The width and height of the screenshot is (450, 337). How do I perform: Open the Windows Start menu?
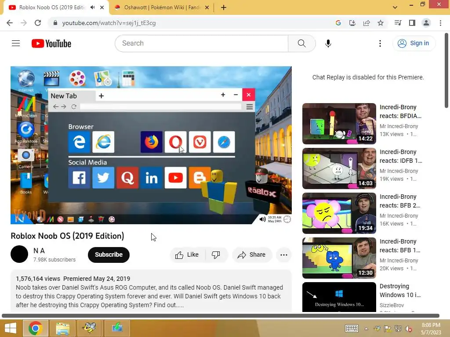point(11,328)
